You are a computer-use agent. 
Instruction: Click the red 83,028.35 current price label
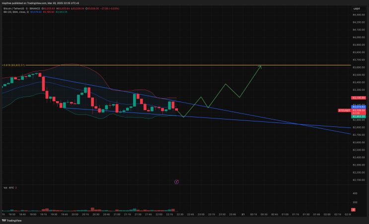pyautogui.click(x=359, y=111)
